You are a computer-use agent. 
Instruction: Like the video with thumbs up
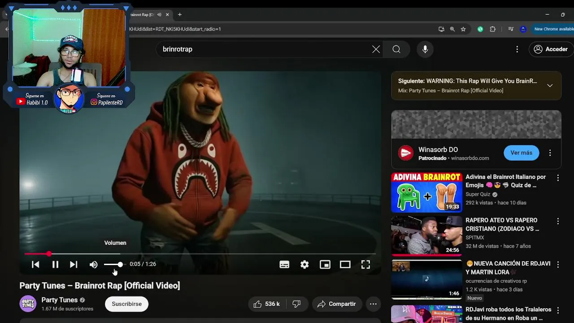(266, 304)
